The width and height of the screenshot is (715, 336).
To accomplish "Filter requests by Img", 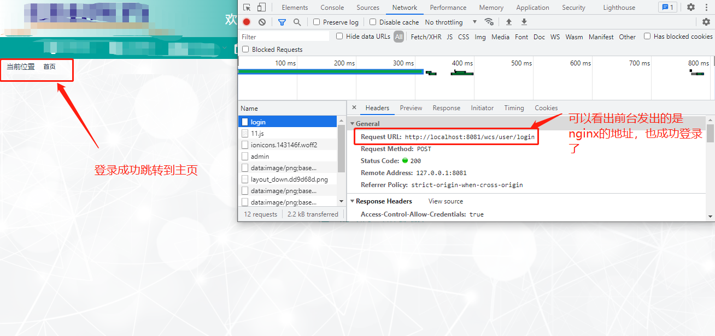I will (480, 37).
